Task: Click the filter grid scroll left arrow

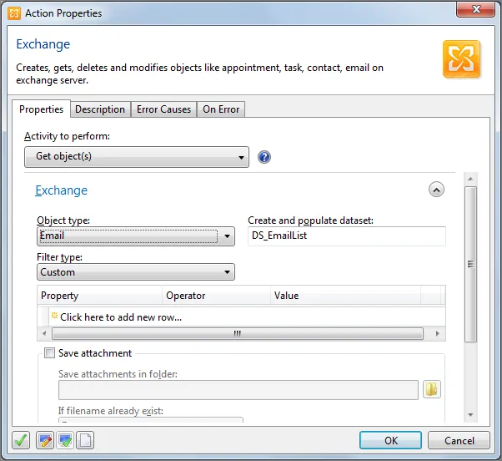Action: point(44,333)
